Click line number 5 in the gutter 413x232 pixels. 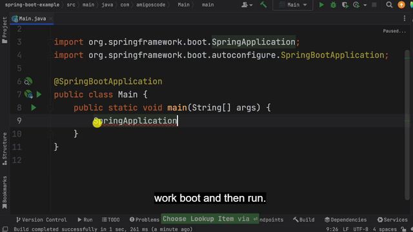[x=19, y=68]
